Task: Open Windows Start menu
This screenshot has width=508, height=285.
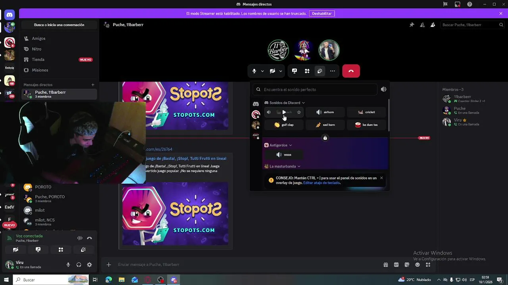Action: click(6, 280)
